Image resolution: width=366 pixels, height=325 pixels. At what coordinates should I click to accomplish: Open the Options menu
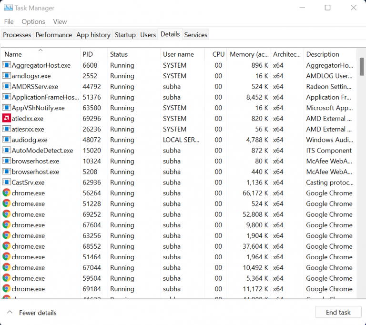(33, 21)
